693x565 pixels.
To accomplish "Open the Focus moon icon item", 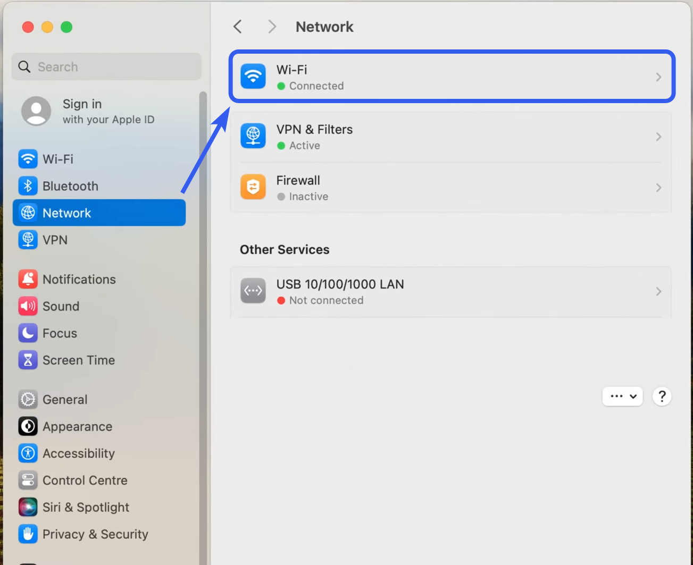I will point(28,333).
